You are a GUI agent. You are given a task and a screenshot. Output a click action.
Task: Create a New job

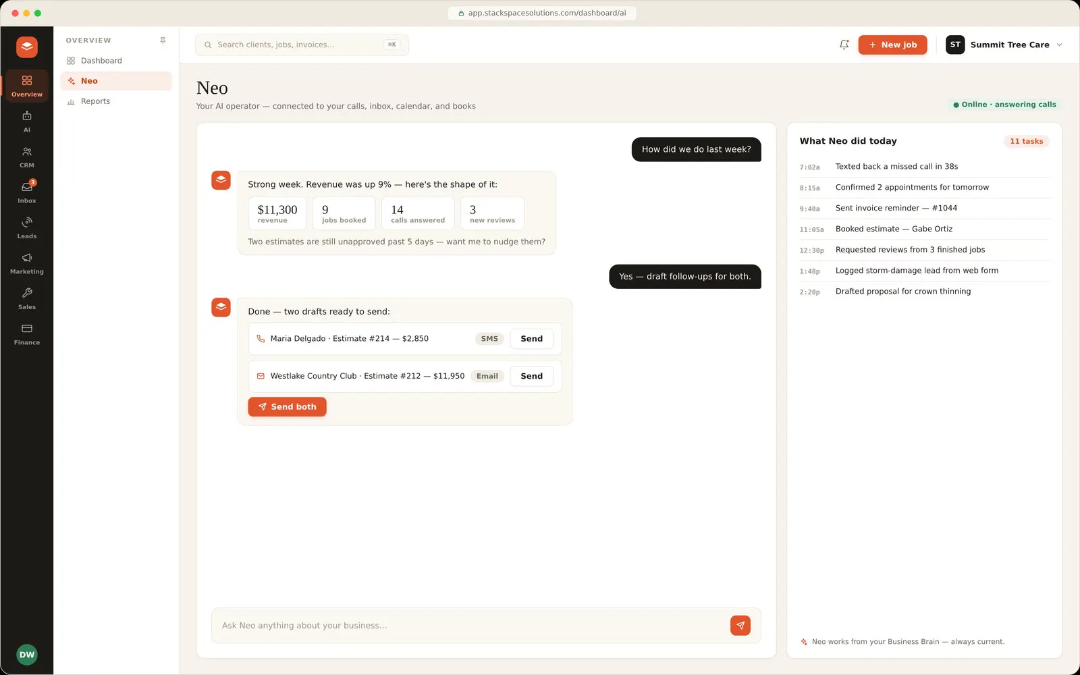[892, 45]
